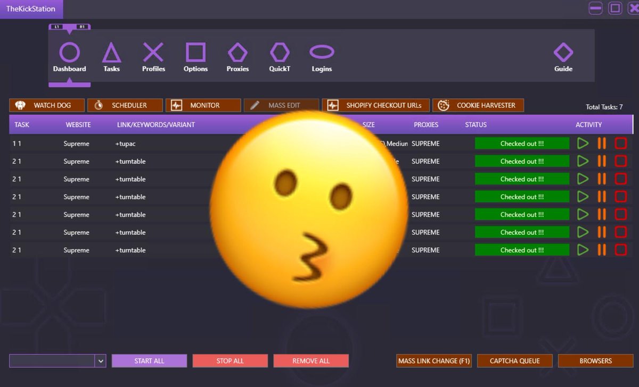
Task: Sort by LINK/KEYWORDS/VARIANT column header
Action: [x=156, y=125]
